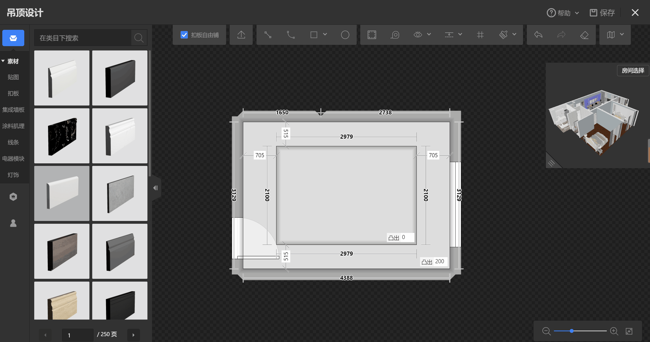Select the circle drawing tool
The height and width of the screenshot is (342, 650).
345,35
